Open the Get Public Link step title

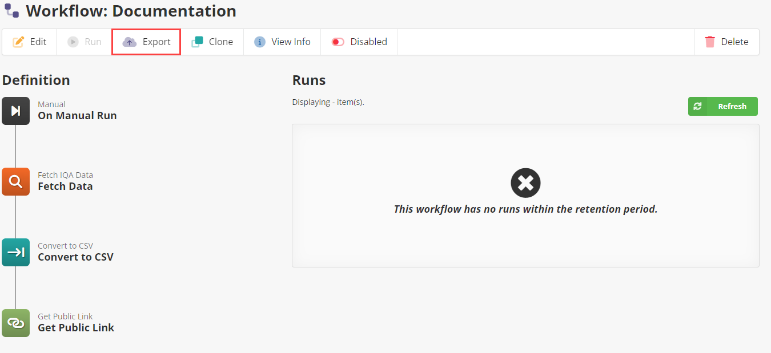(x=76, y=327)
